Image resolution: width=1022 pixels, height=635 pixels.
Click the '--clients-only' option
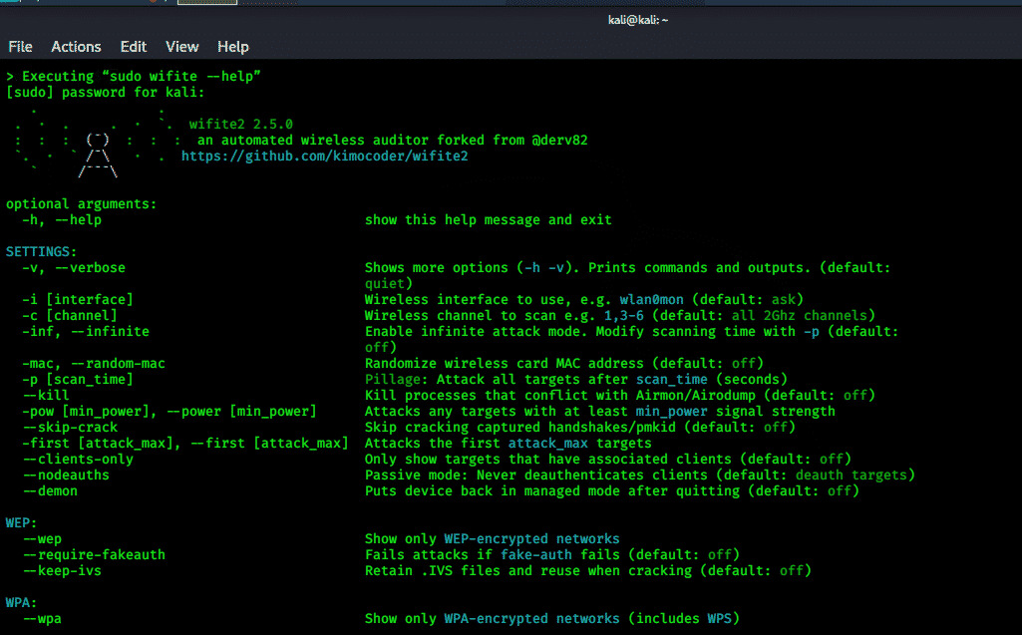click(78, 460)
